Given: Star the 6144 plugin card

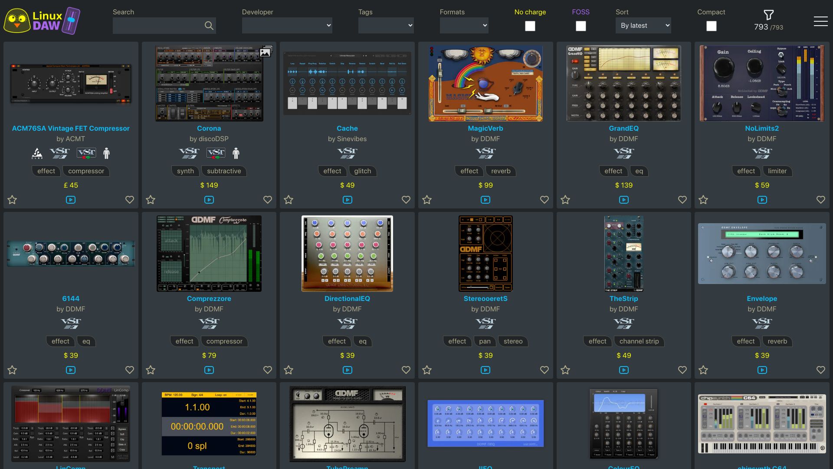Looking at the screenshot, I should [x=12, y=370].
